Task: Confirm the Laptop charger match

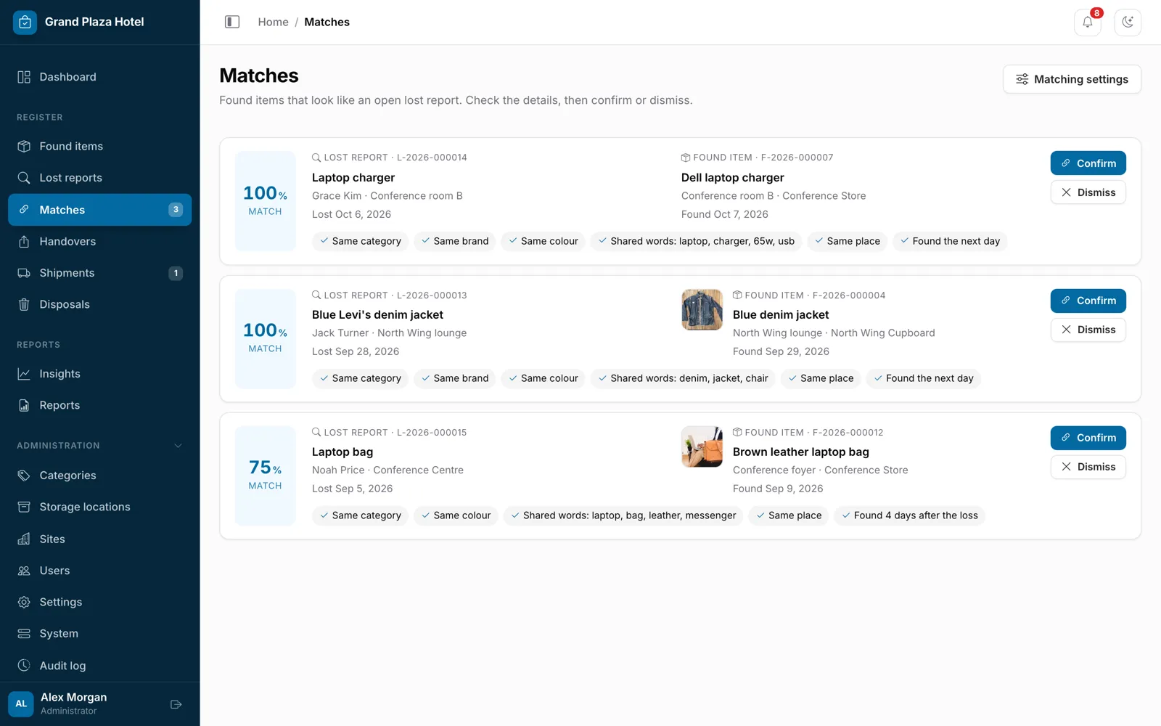Action: [x=1088, y=163]
